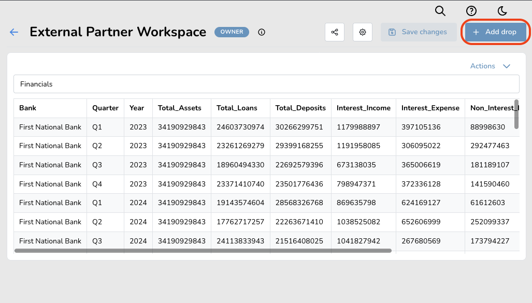This screenshot has width=532, height=303.
Task: Click the workspace info icon
Action: pos(261,32)
